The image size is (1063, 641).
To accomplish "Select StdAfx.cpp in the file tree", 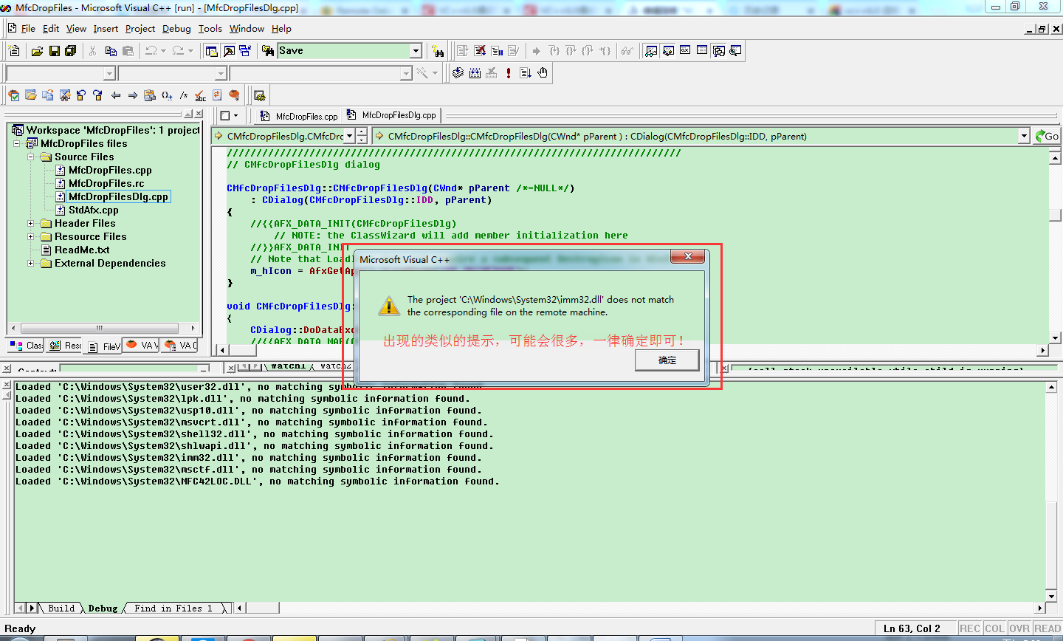I will click(x=93, y=210).
